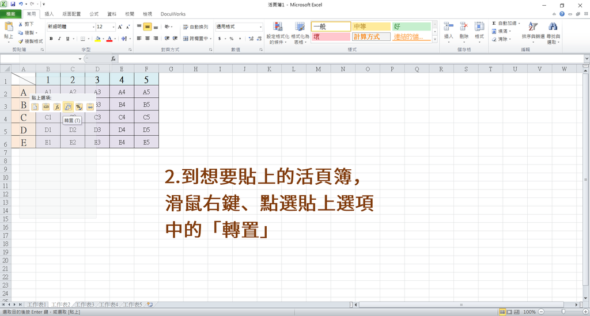This screenshot has height=316, width=590.
Task: Open the 檔案 File tab
Action: tap(10, 14)
